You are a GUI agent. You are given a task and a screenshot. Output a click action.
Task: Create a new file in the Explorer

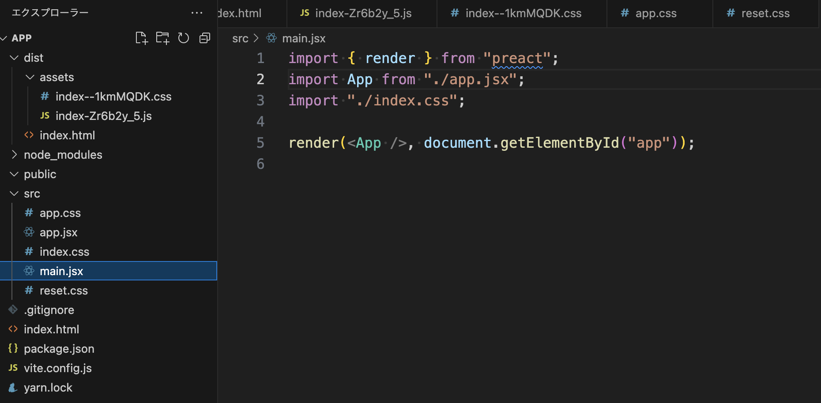pyautogui.click(x=141, y=38)
